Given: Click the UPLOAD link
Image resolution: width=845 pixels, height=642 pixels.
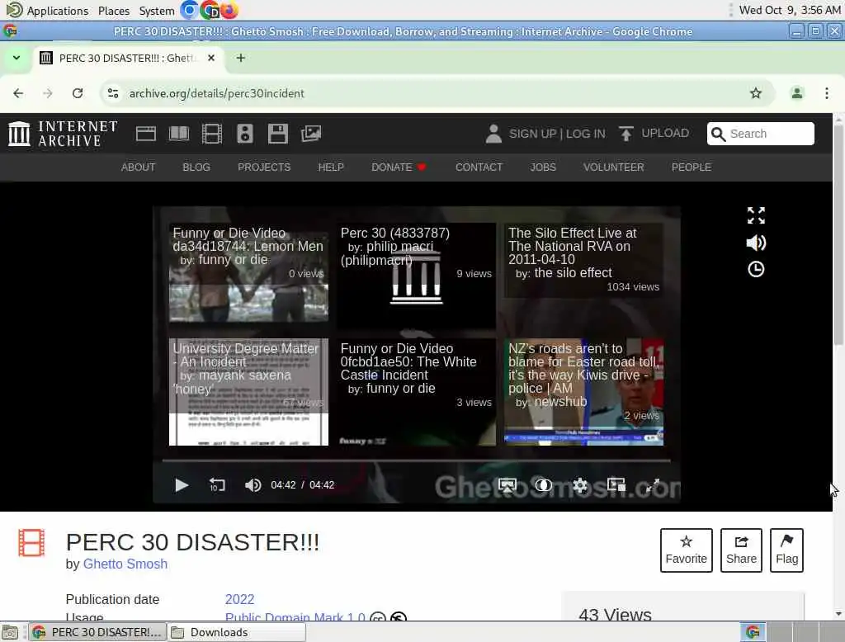Looking at the screenshot, I should (x=665, y=133).
